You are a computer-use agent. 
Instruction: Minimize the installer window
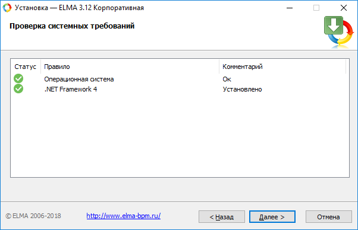click(290, 8)
